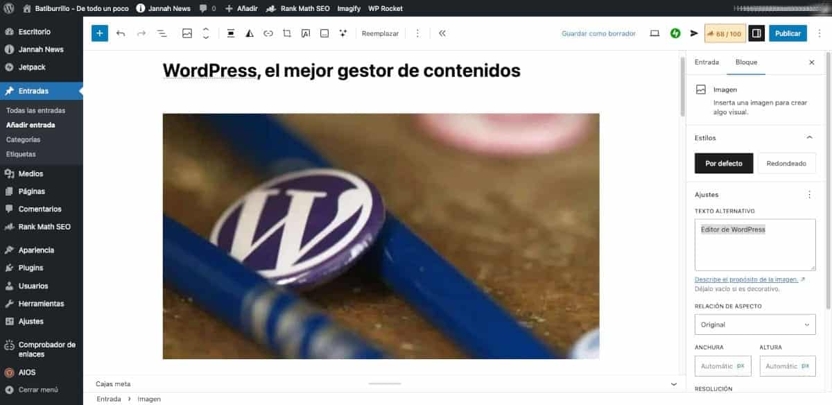Visit site Batiburrillo in the admin bar

(x=76, y=8)
